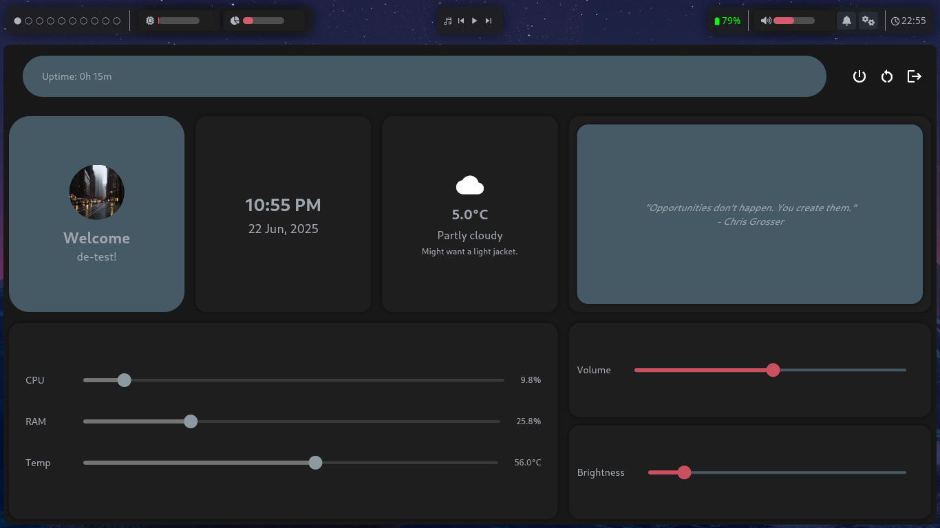Click the Brightness slider knob
This screenshot has height=528, width=940.
click(684, 472)
